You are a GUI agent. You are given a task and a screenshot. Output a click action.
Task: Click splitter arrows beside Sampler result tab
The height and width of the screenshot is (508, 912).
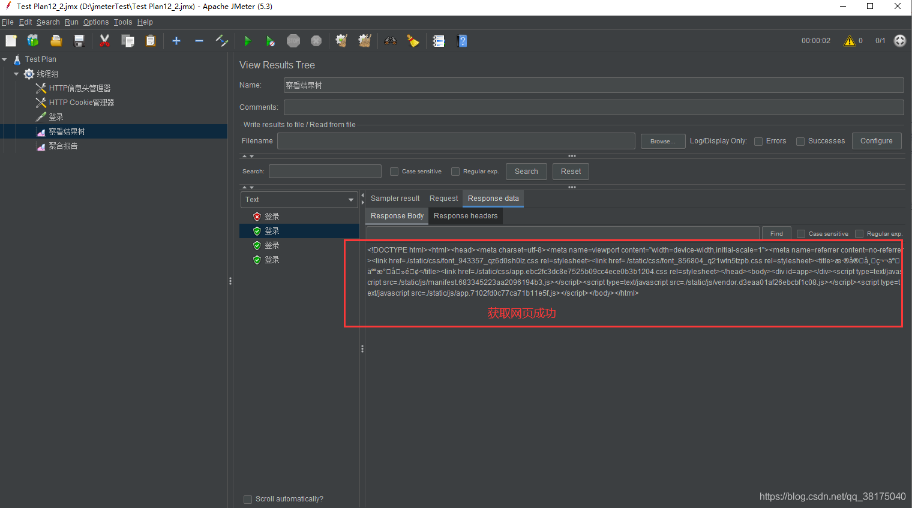362,199
